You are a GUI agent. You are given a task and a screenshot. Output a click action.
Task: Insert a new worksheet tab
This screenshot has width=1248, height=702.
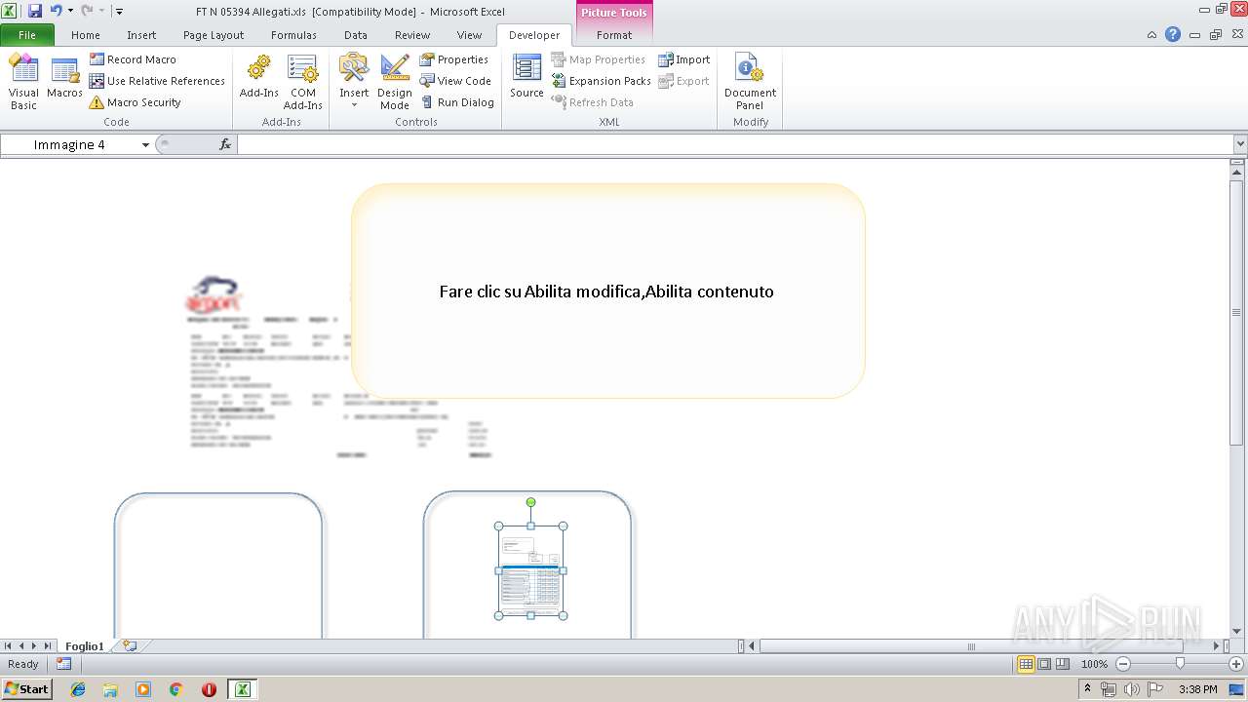(x=130, y=645)
